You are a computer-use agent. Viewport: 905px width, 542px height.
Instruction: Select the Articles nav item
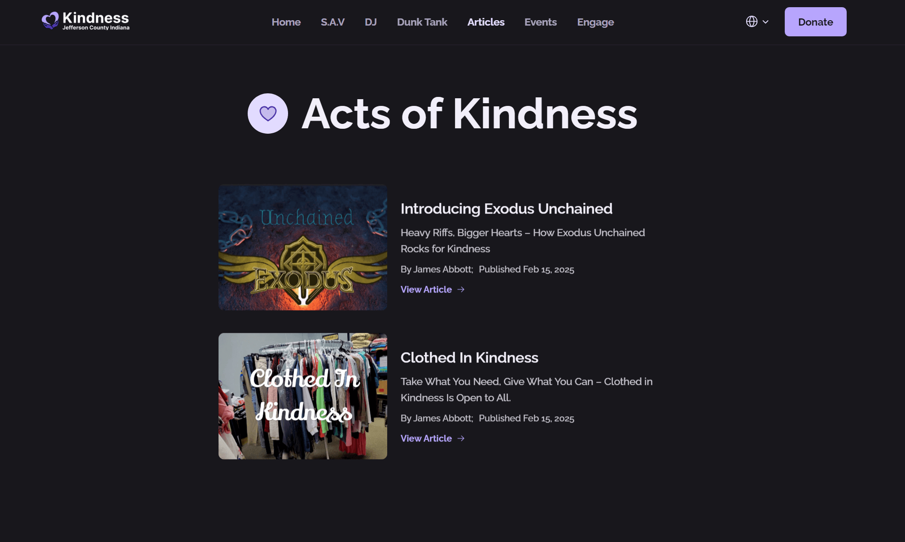click(x=486, y=22)
